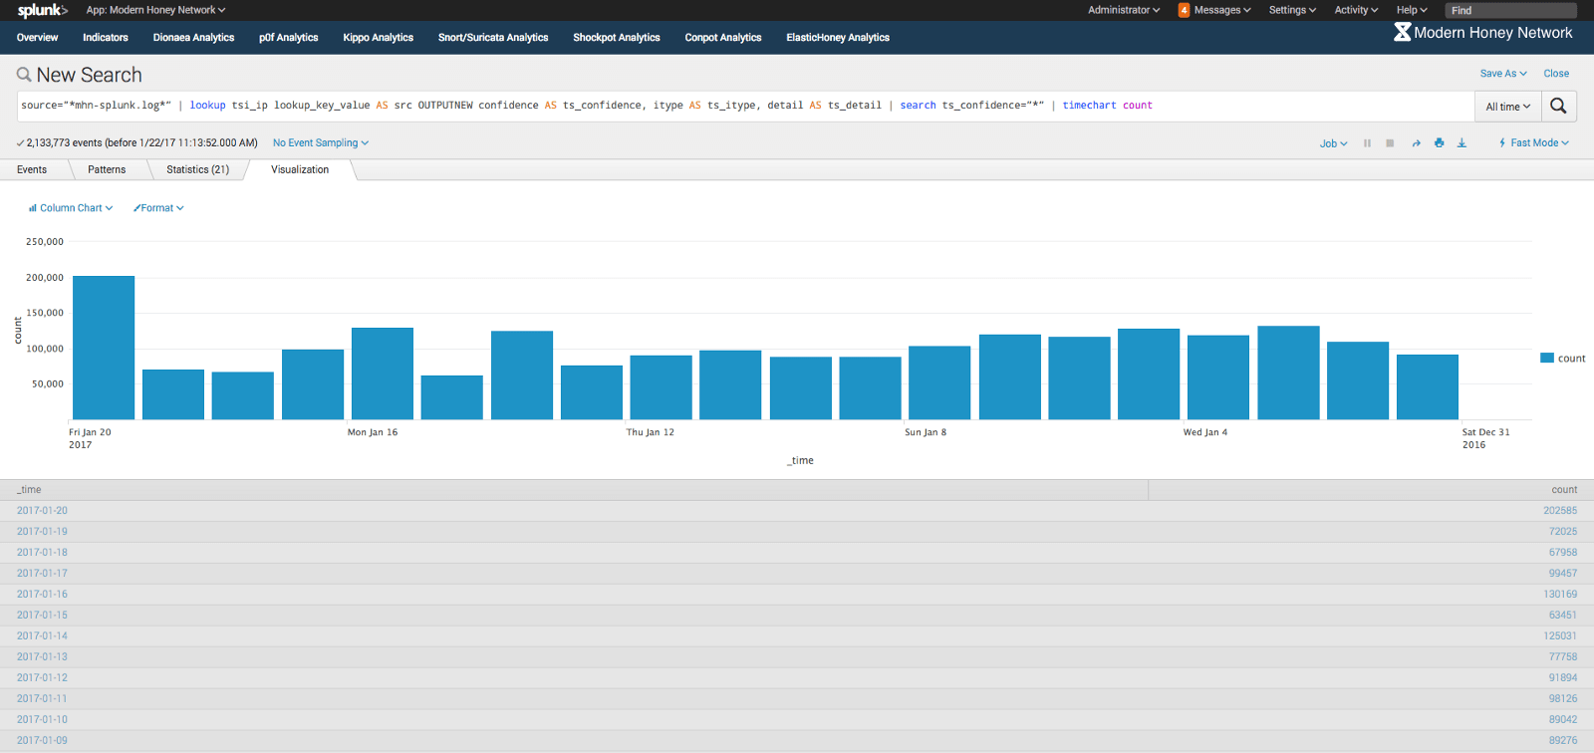
Task: Sort by the _time column header
Action: point(574,490)
